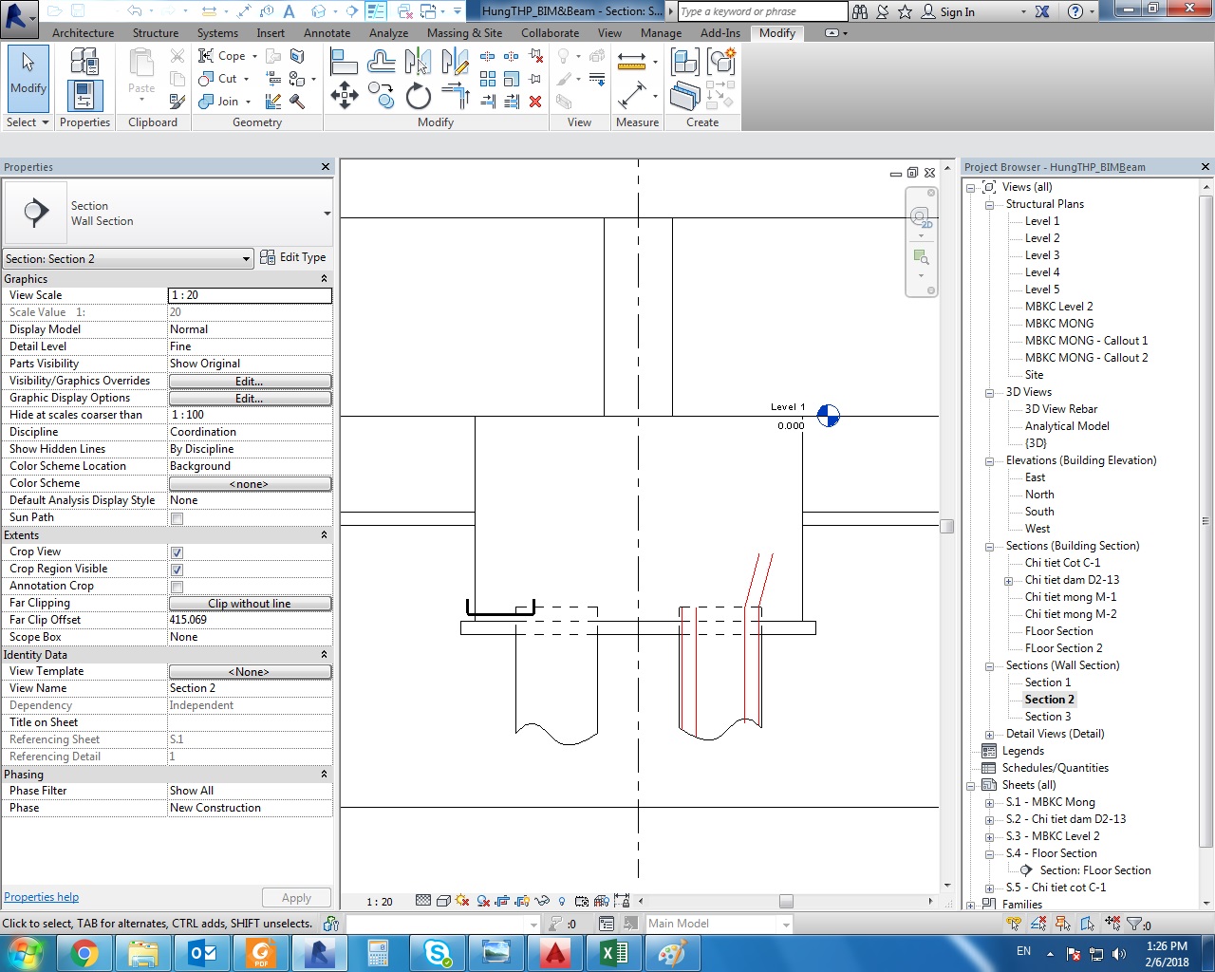Toggle Crop View icon on view control bar
The width and height of the screenshot is (1215, 972).
click(x=502, y=901)
